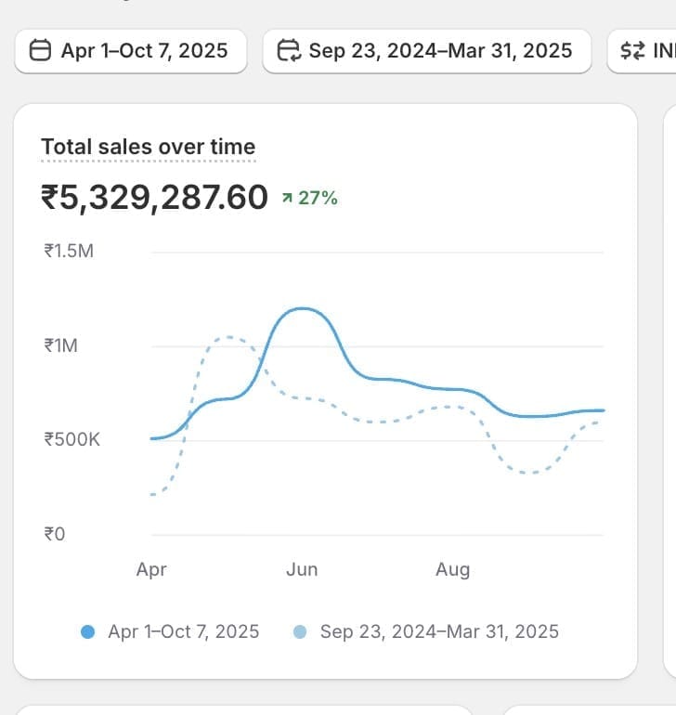
Task: Click the ₹500K y-axis label
Action: click(71, 439)
